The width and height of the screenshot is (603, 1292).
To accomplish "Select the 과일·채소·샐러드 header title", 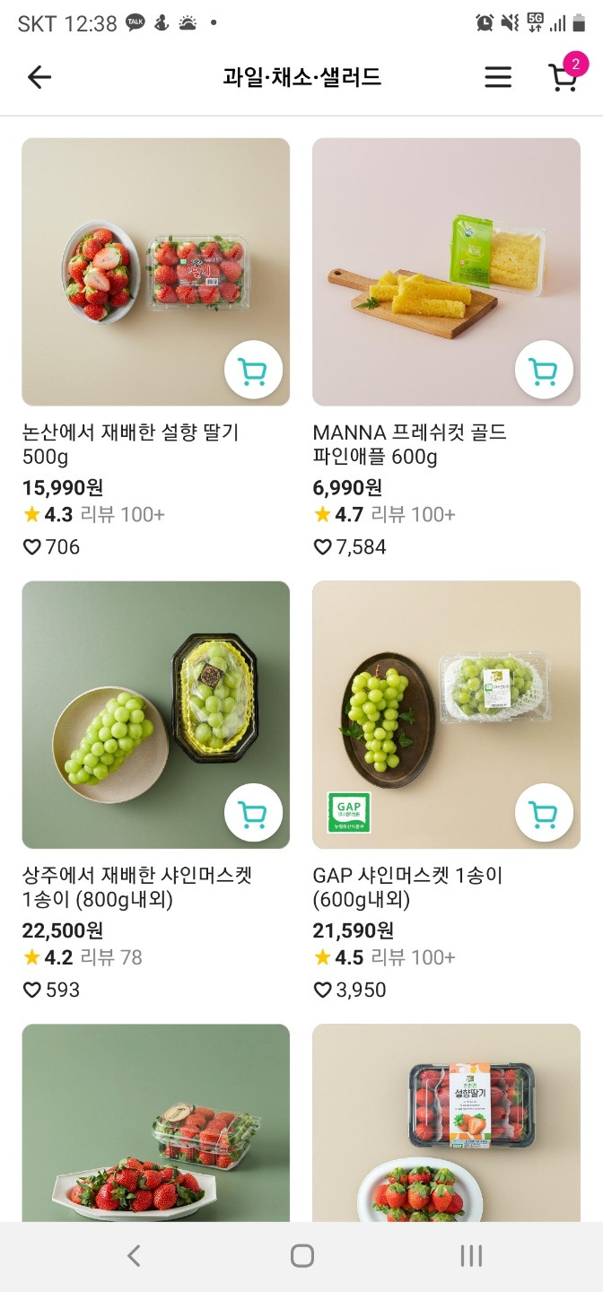I will pyautogui.click(x=301, y=77).
